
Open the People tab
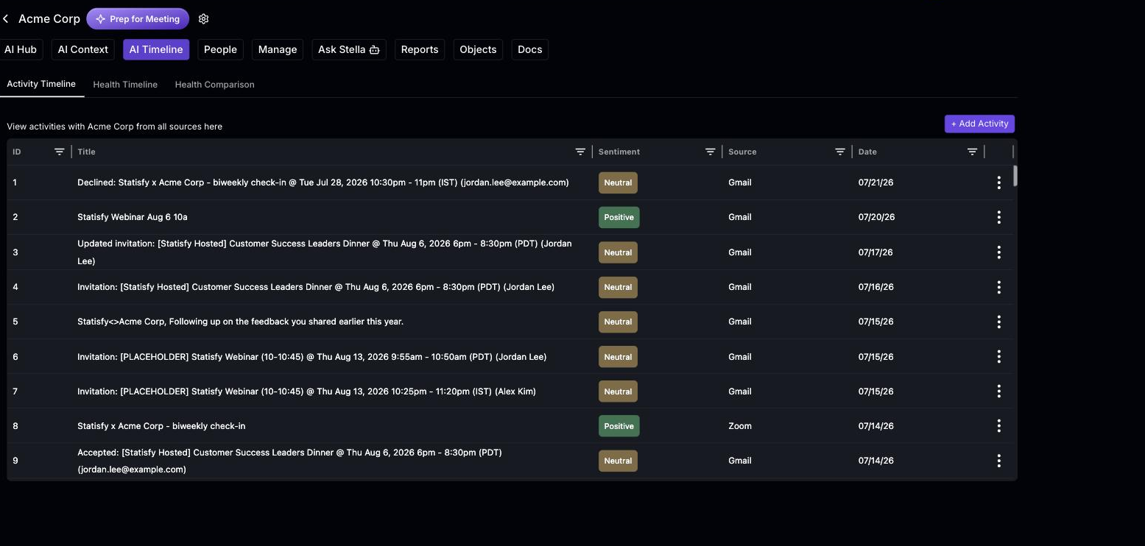220,49
